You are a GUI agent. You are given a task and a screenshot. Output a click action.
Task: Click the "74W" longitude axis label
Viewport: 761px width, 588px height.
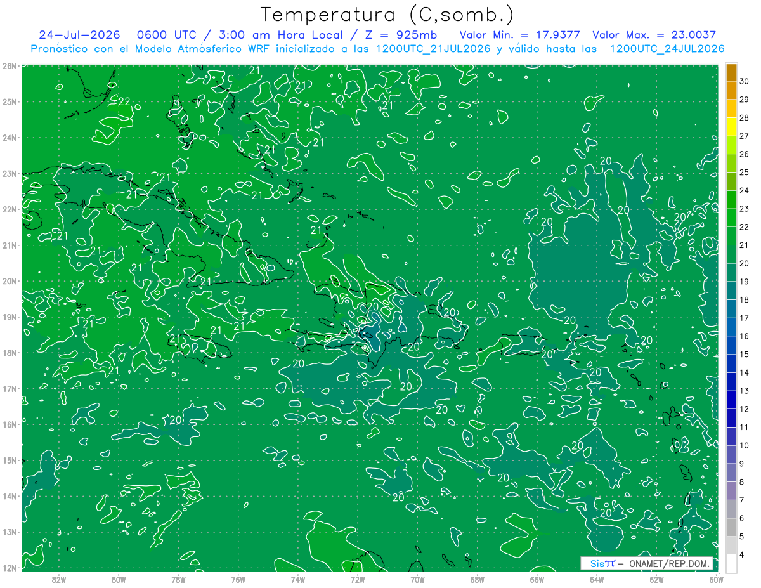tap(297, 579)
